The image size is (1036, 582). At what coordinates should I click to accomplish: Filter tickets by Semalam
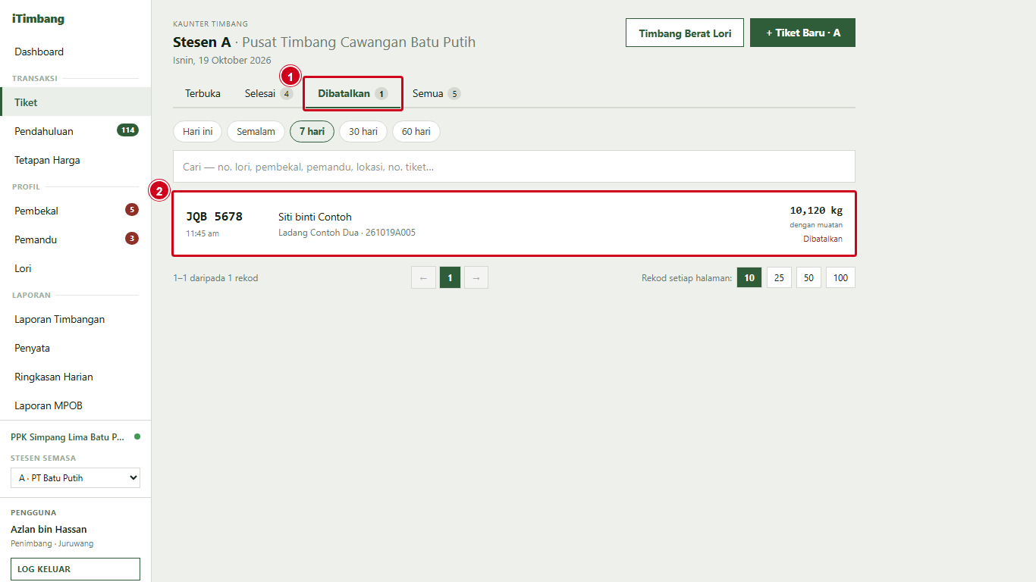[x=256, y=131]
